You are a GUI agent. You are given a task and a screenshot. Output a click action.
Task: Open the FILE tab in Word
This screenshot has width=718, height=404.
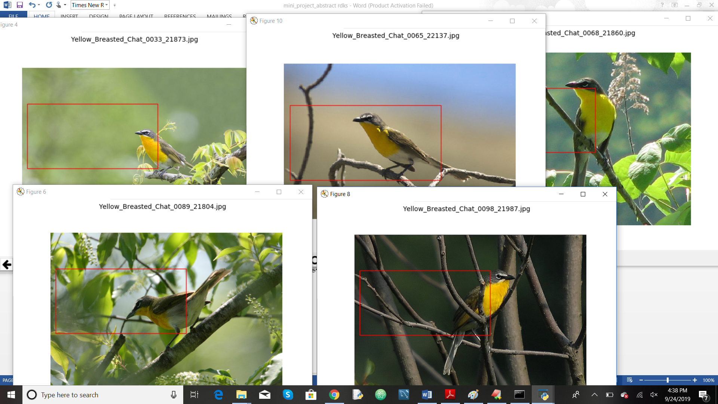click(13, 16)
